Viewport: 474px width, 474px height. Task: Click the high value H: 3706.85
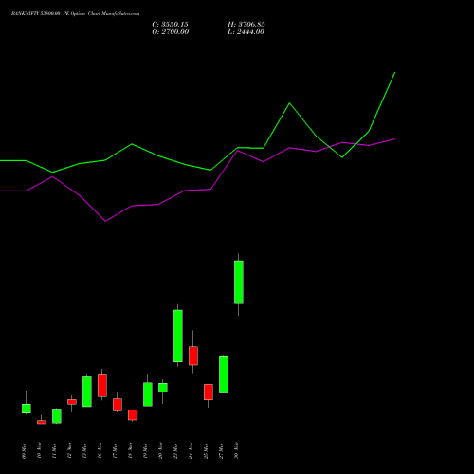[246, 25]
